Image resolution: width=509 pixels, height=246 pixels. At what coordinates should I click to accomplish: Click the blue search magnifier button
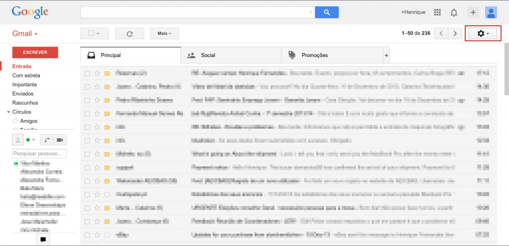coord(327,12)
